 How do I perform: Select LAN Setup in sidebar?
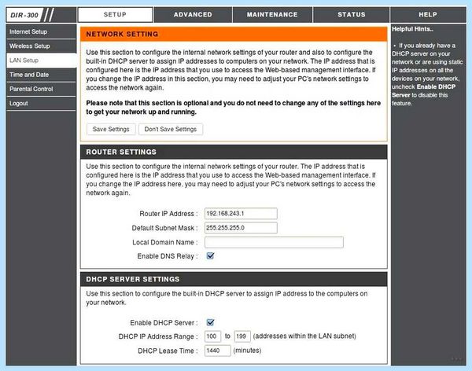click(41, 61)
